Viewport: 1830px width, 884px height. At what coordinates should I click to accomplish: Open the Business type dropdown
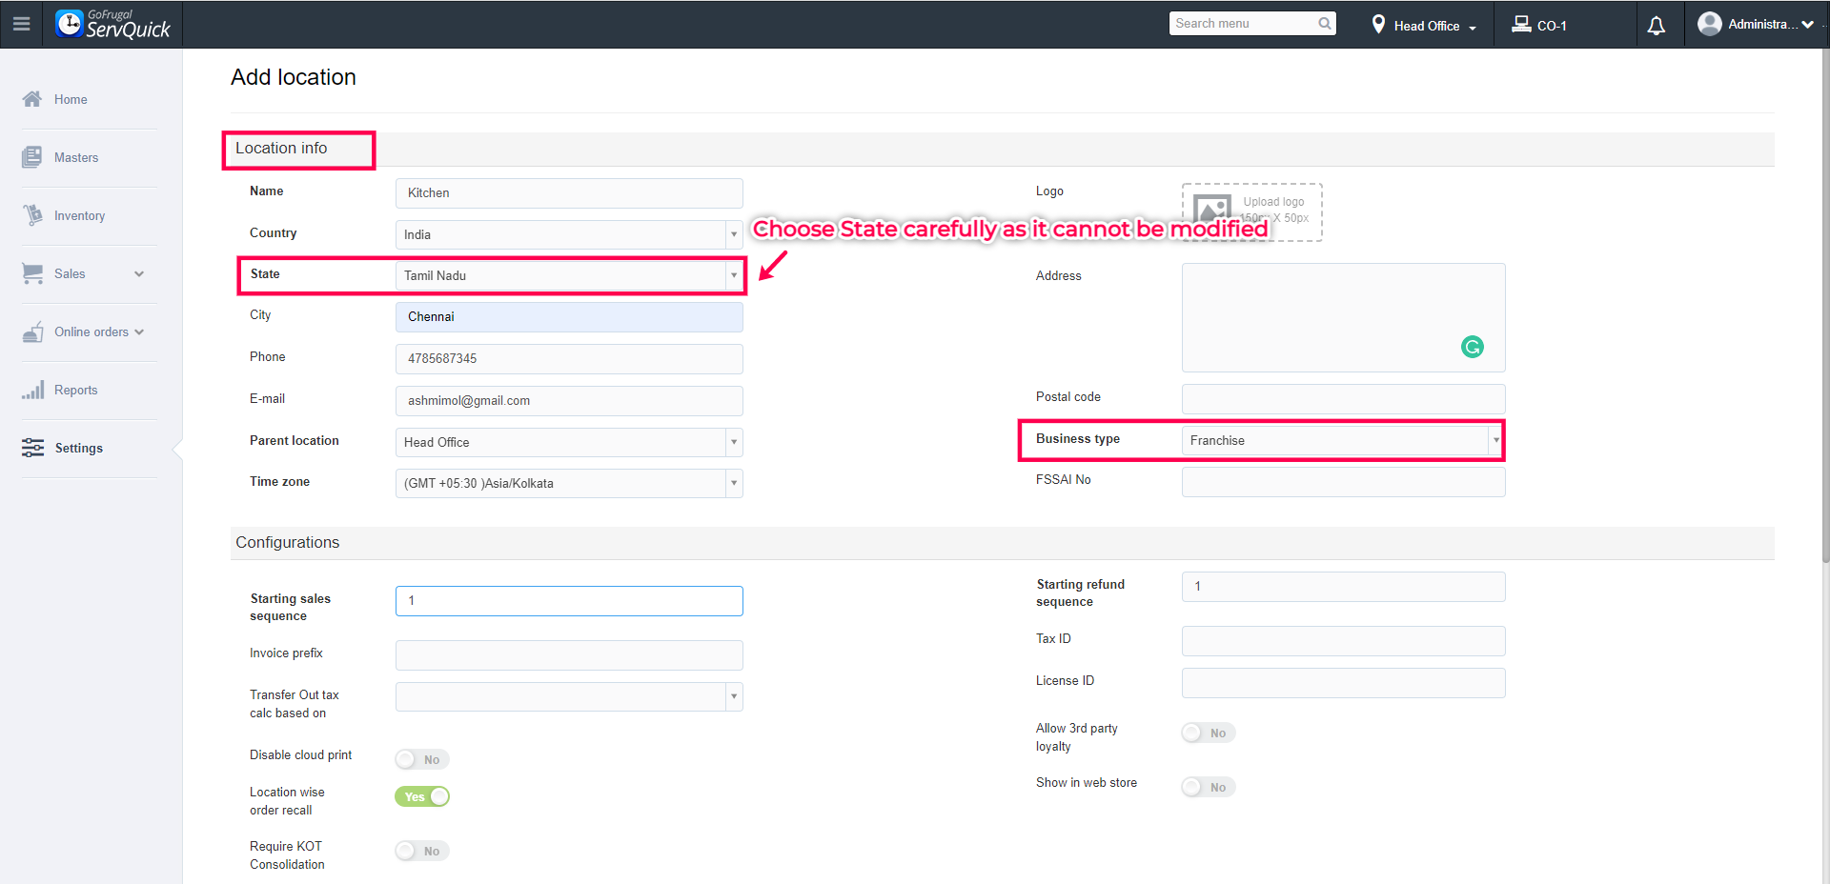click(1343, 440)
